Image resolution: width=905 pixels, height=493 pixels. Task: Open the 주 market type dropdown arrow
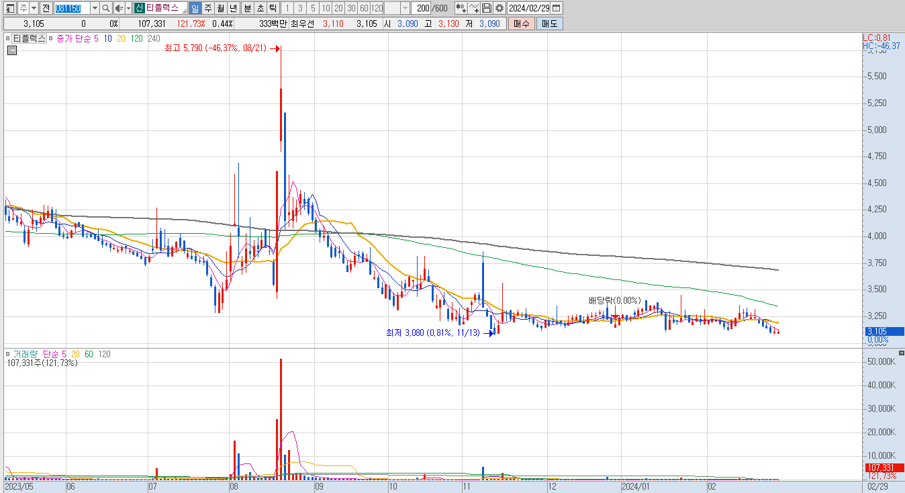click(33, 8)
